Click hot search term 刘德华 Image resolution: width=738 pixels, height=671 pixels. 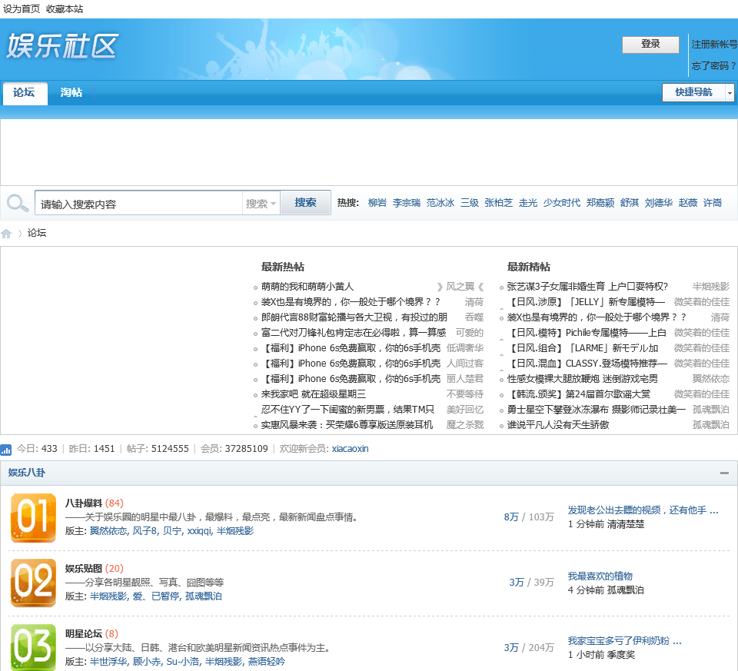(659, 203)
